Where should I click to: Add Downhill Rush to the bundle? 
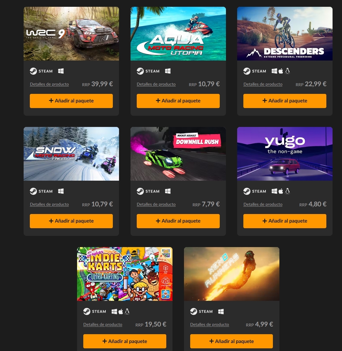(x=178, y=221)
